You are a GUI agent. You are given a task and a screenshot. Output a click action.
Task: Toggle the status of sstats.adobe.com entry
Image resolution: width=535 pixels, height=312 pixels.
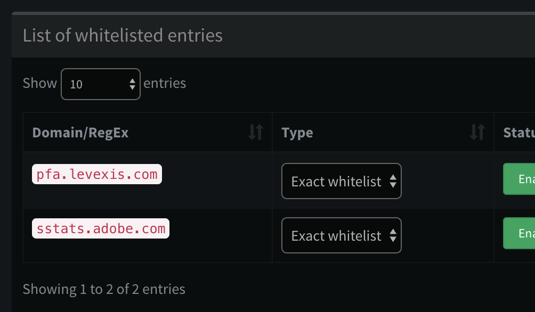click(520, 233)
